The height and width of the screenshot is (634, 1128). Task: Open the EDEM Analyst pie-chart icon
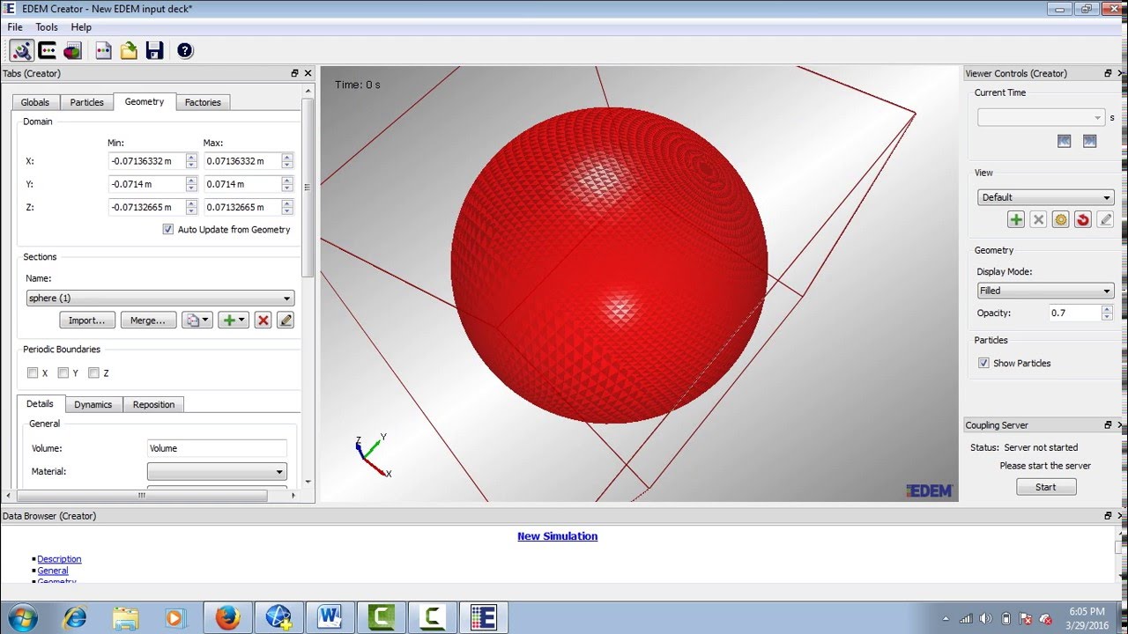click(x=72, y=50)
